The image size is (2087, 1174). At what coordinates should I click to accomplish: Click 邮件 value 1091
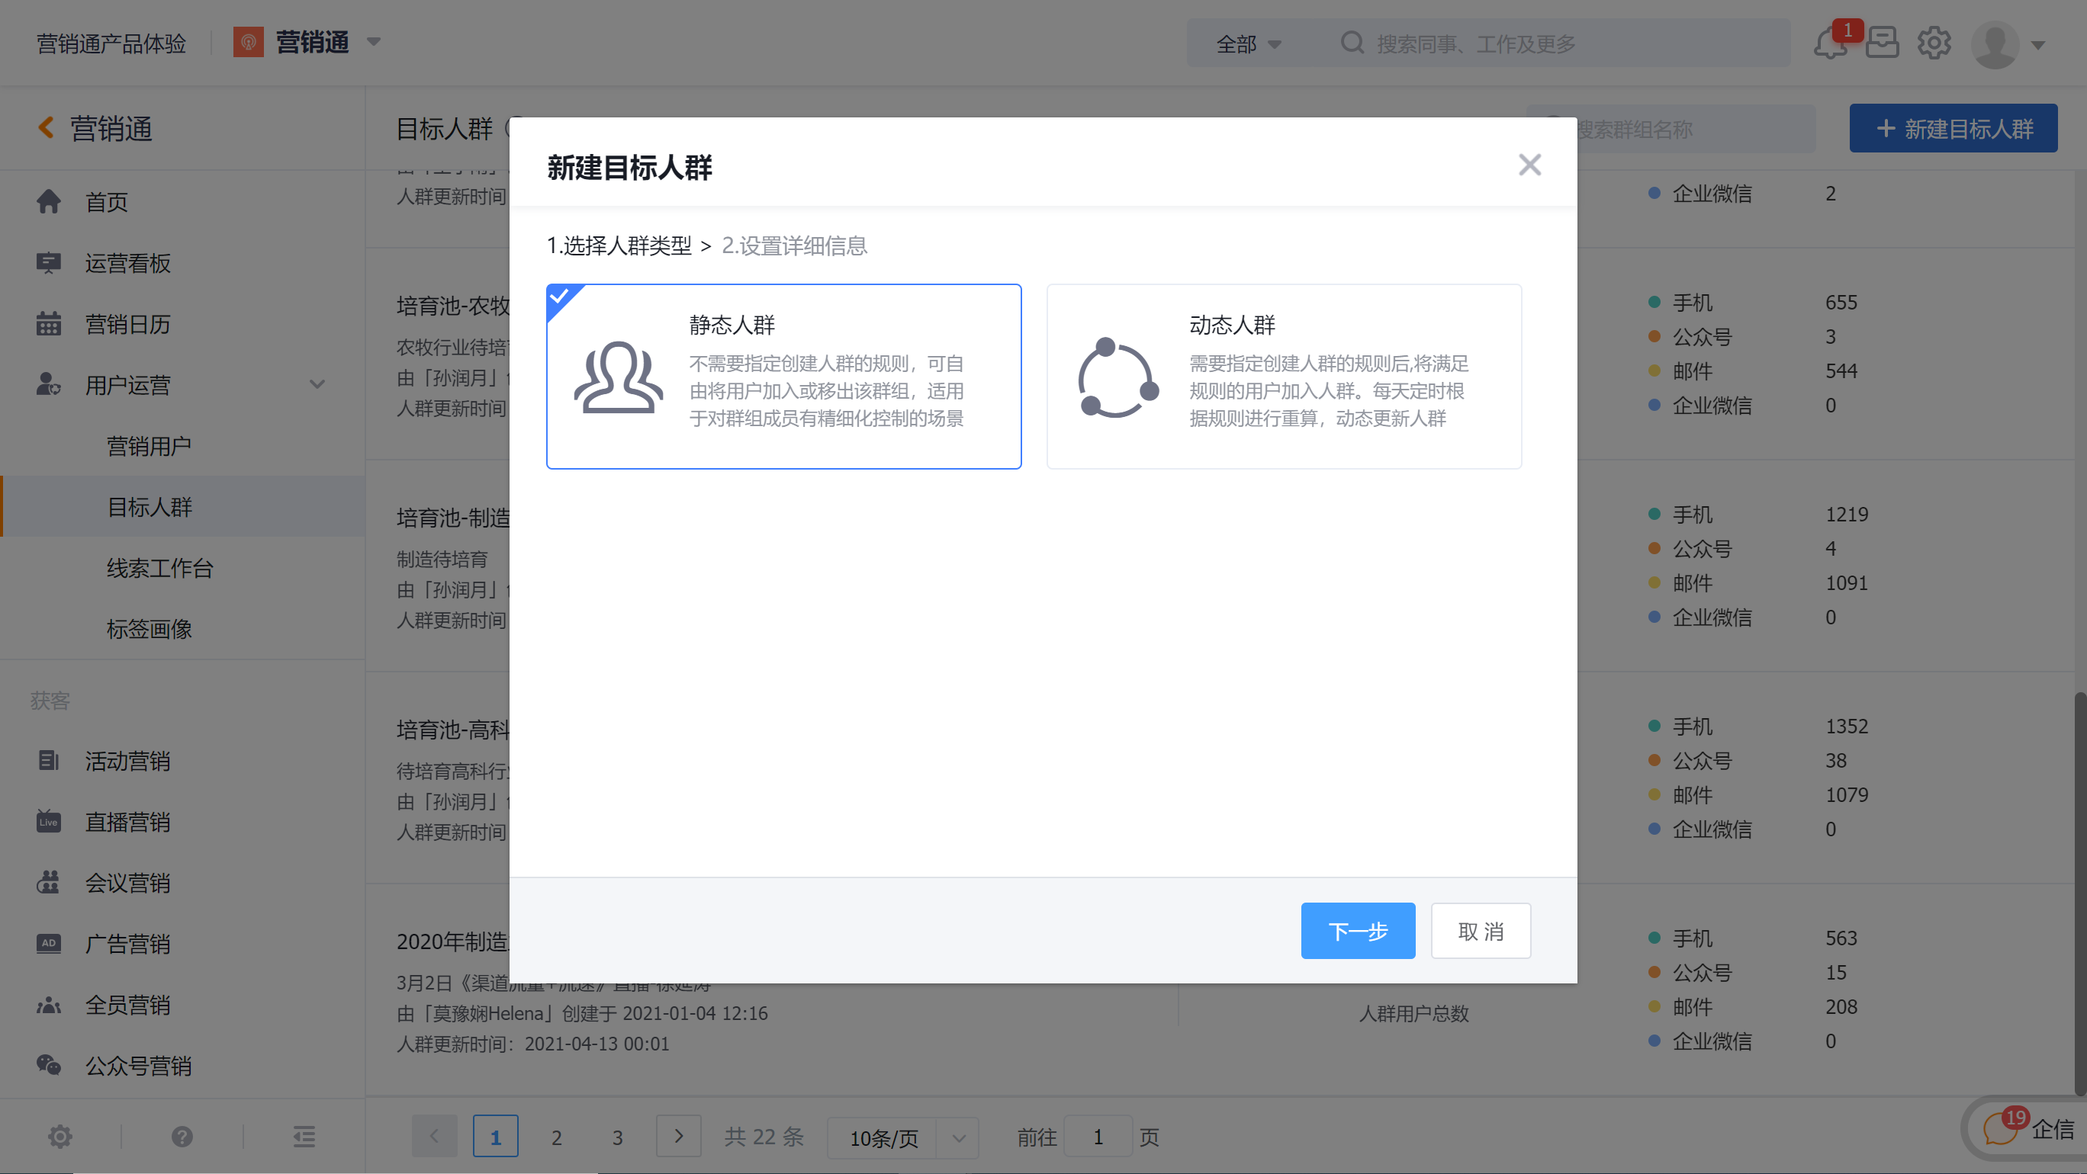point(1845,582)
